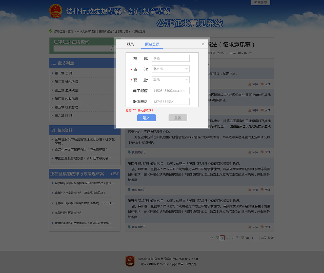The image size is (324, 273).
Task: Click the list icon on the 章节列表 panel header
Action: 53,63
